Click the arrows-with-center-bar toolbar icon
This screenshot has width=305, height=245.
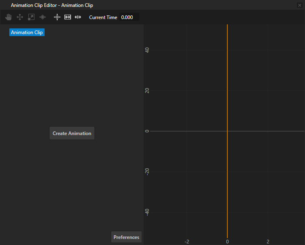point(78,17)
